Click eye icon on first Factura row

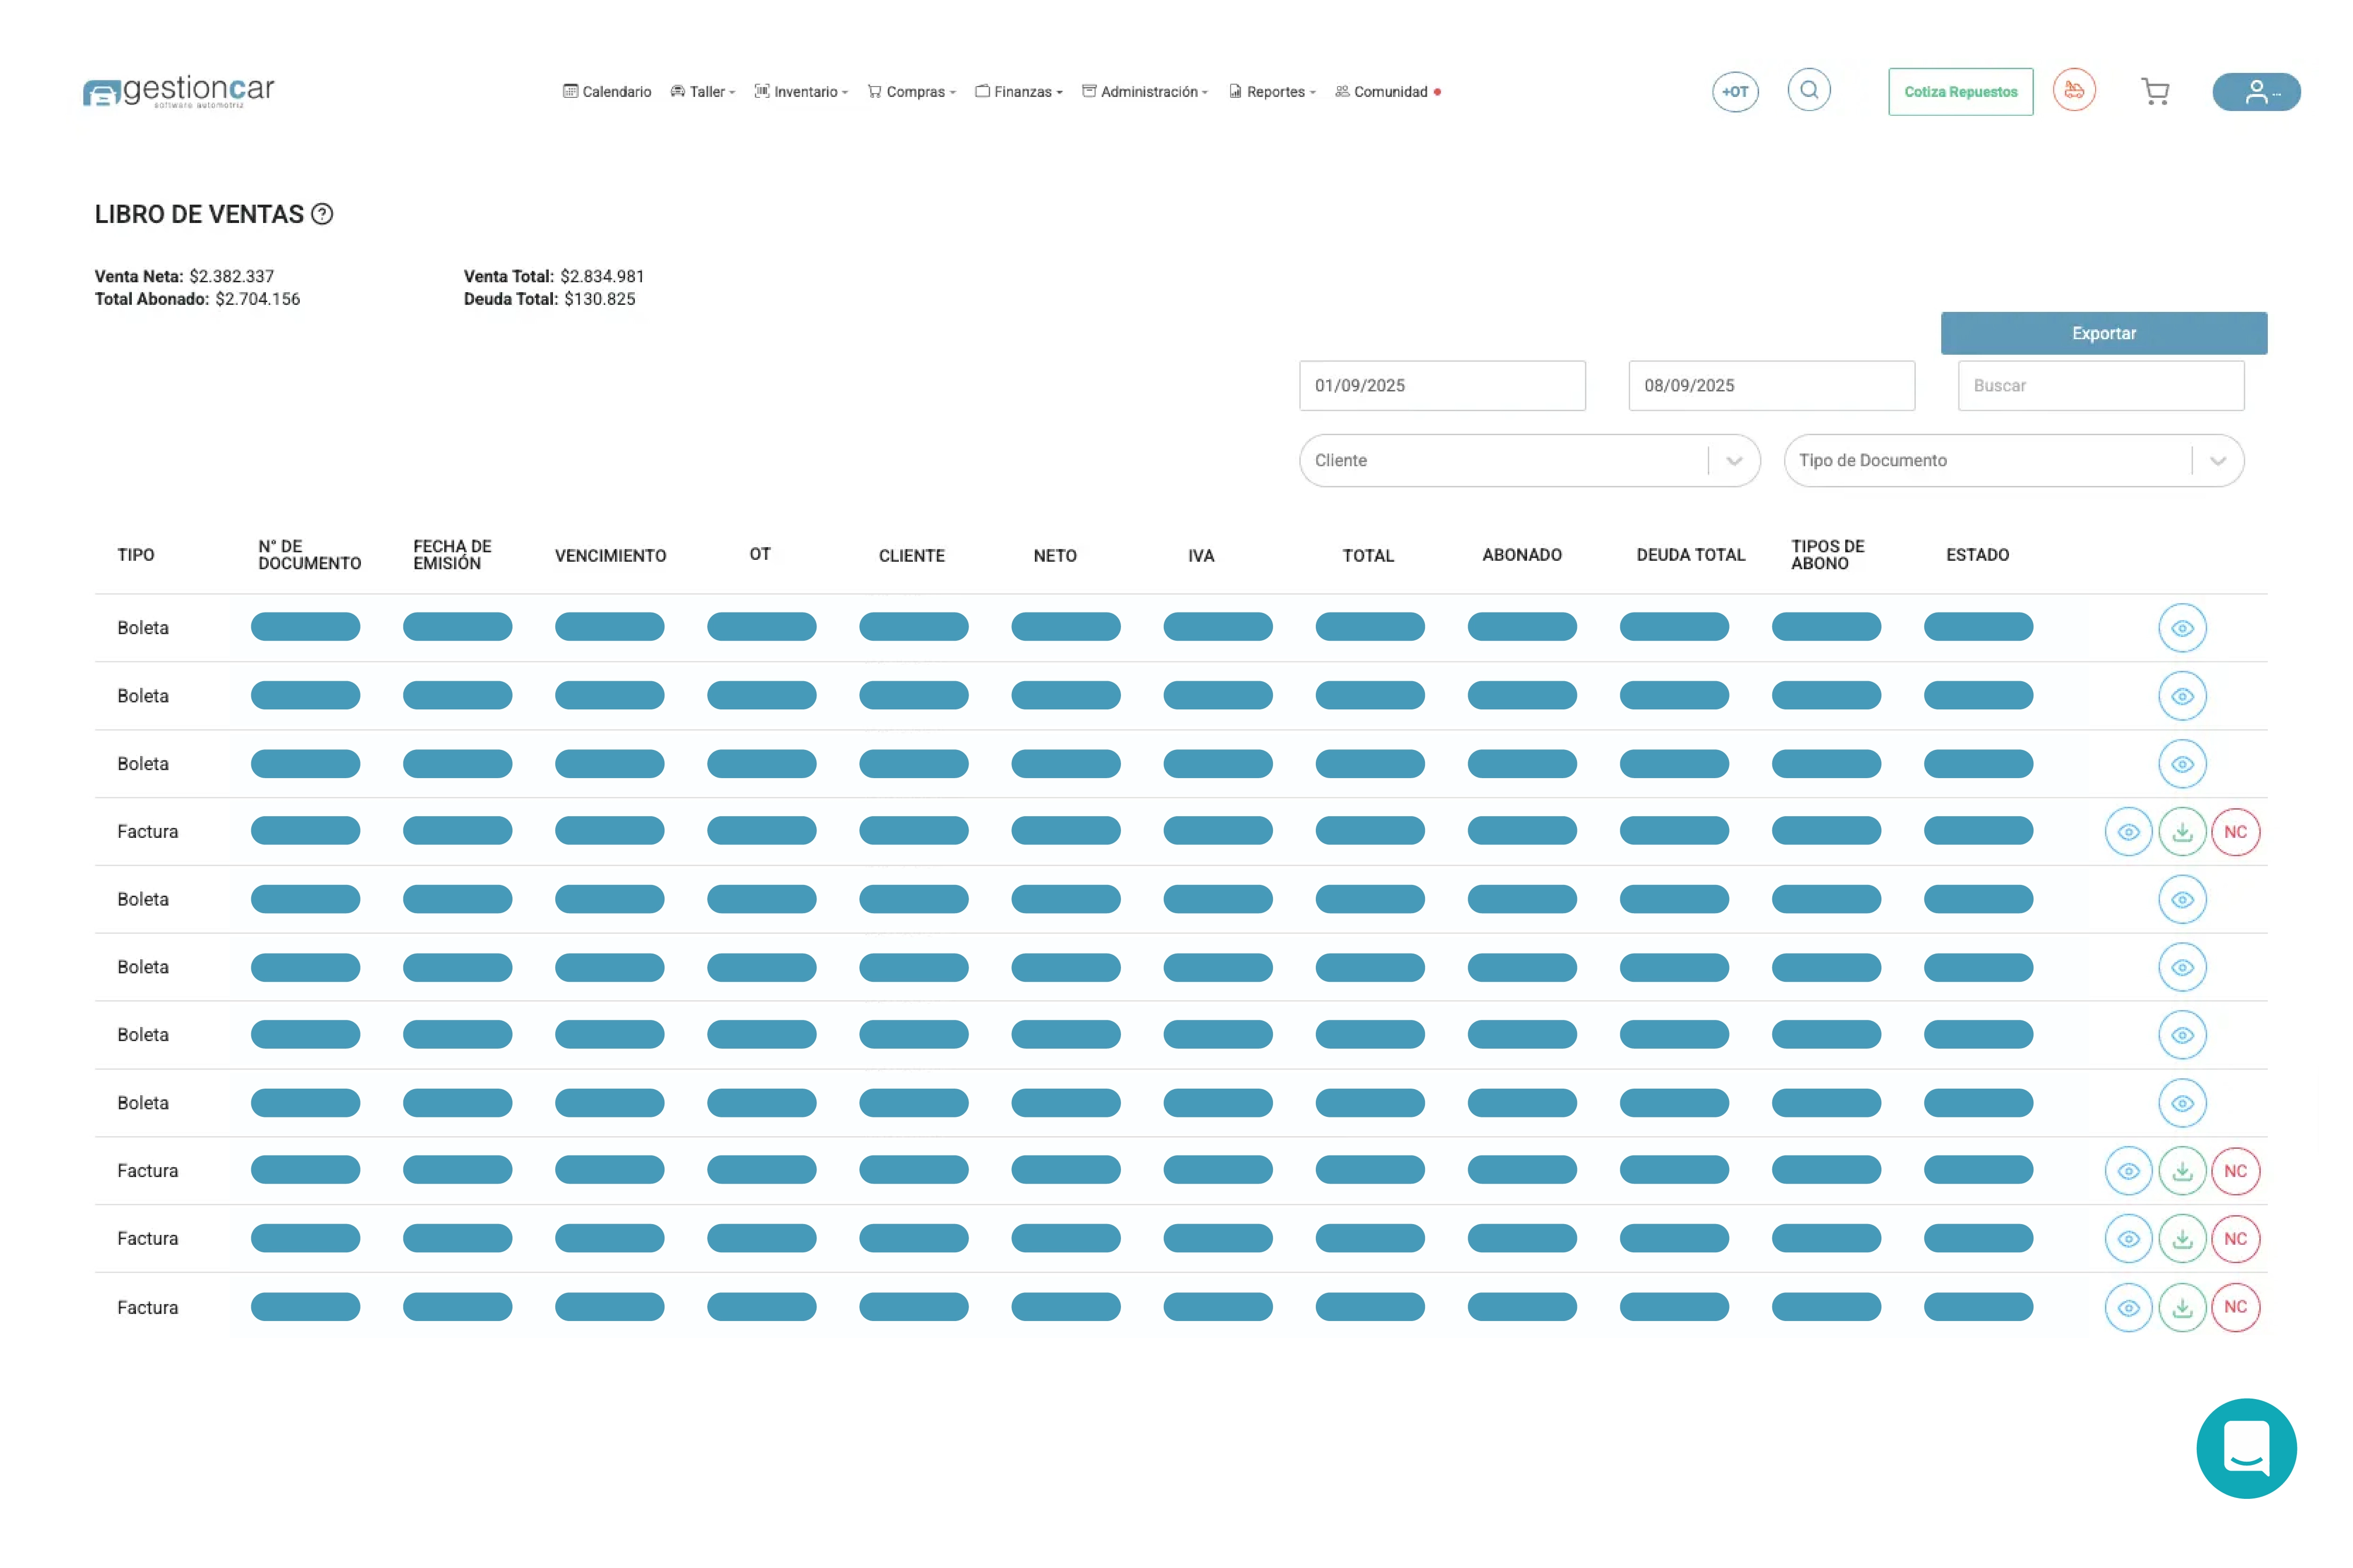pyautogui.click(x=2128, y=832)
